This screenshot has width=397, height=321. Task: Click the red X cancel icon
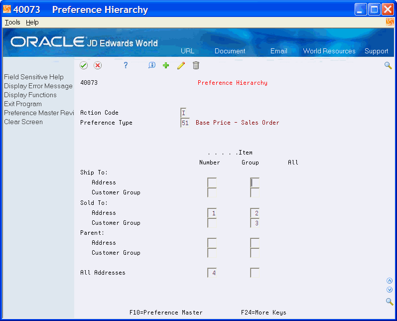point(98,66)
